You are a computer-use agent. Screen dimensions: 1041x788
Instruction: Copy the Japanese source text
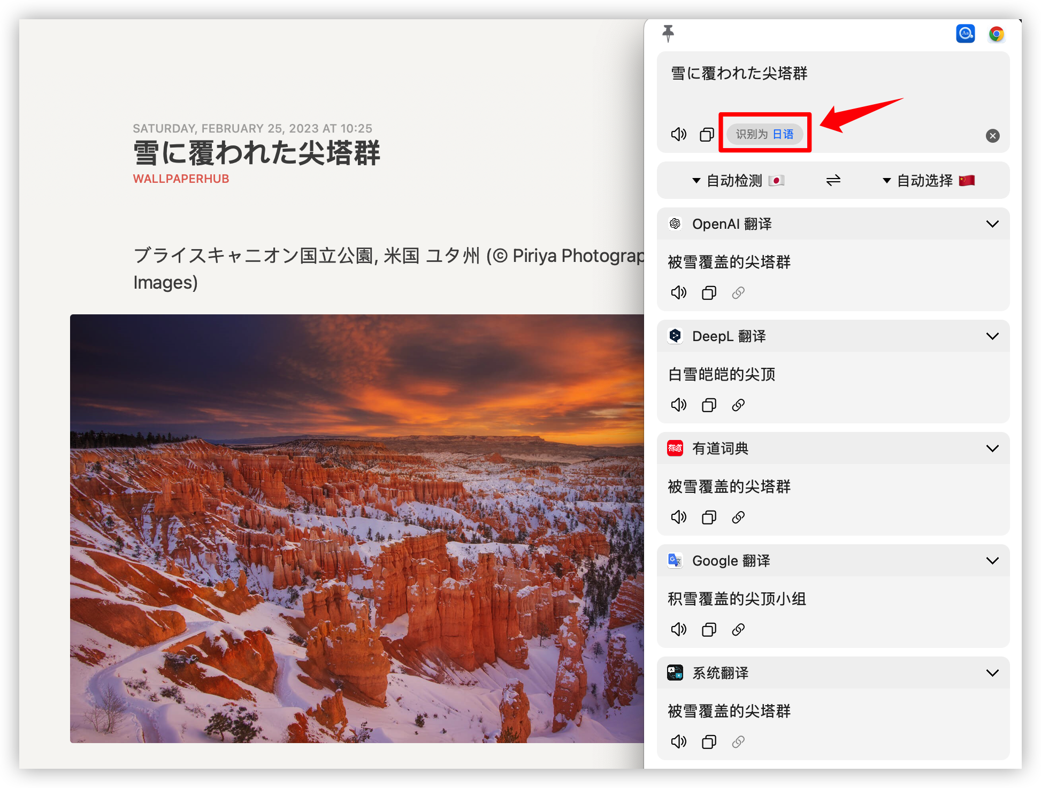707,134
